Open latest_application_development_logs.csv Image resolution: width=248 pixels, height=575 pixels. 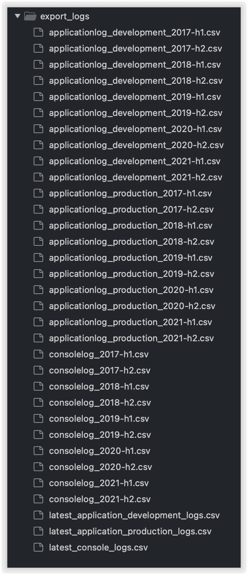coord(134,515)
